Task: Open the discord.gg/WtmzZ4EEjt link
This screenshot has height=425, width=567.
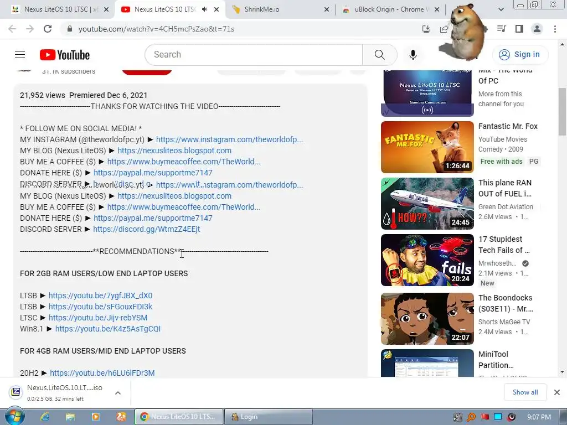Action: pos(146,229)
